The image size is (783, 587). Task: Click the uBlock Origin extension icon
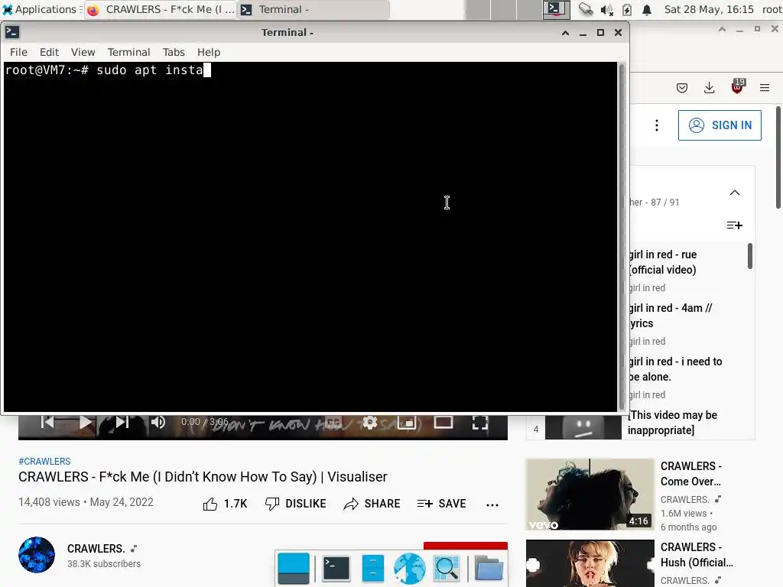[737, 87]
